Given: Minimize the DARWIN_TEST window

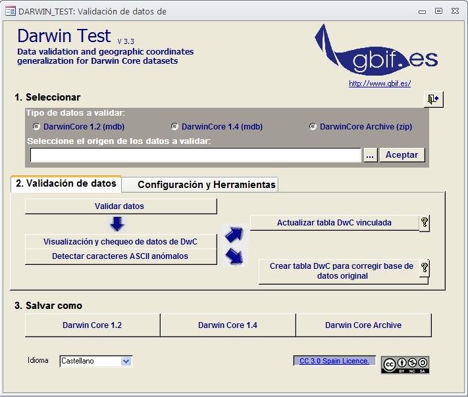Looking at the screenshot, I should (422, 12).
